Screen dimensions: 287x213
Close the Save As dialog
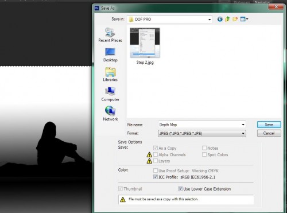point(276,7)
